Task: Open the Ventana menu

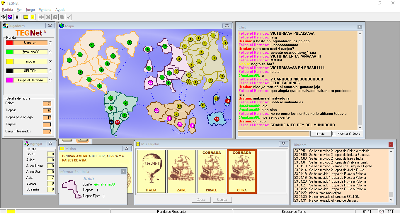Action: point(45,10)
